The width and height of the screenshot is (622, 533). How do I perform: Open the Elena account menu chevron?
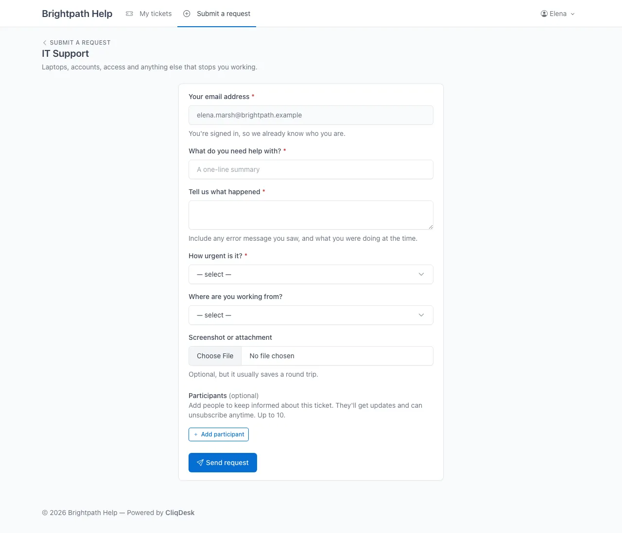(572, 14)
